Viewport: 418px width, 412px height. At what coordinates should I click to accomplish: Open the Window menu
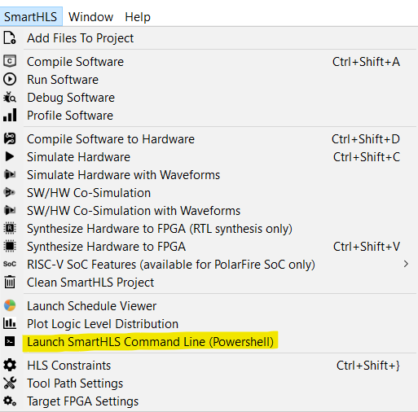[x=90, y=17]
